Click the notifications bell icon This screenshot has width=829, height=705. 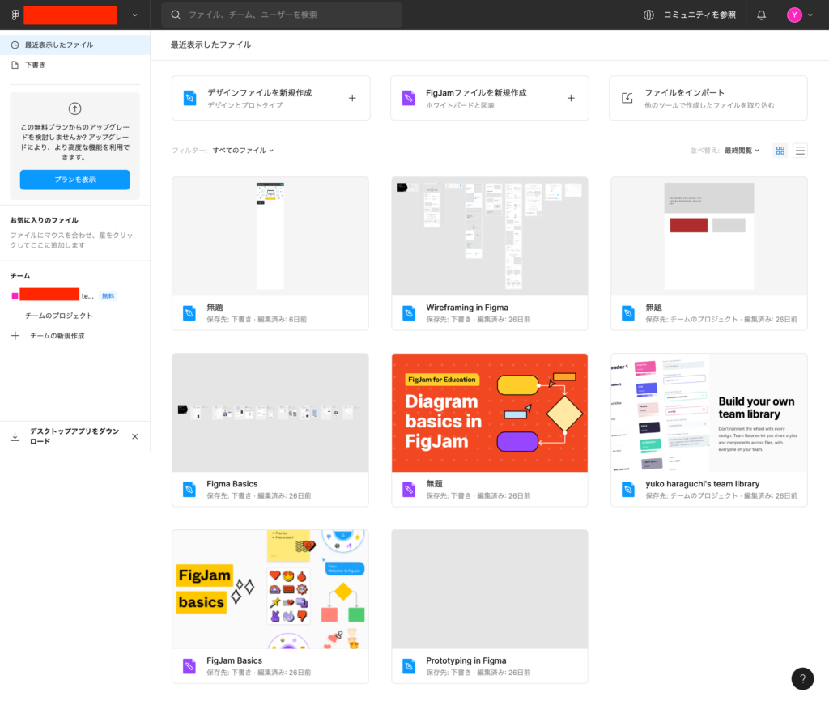point(761,15)
